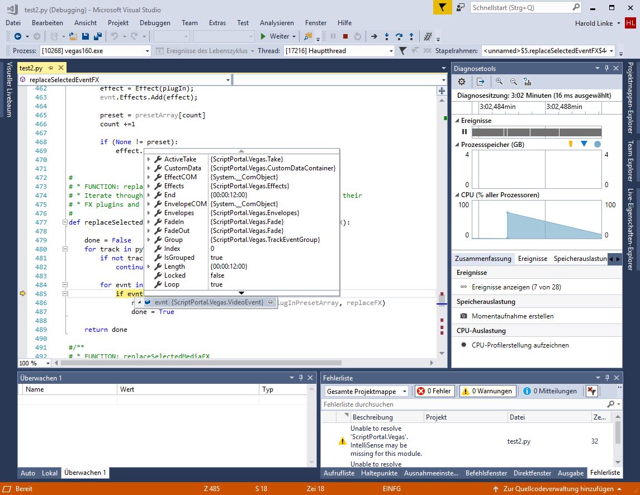Click the feedback flag icon in title bar
The image size is (640, 495).
coord(442,7)
